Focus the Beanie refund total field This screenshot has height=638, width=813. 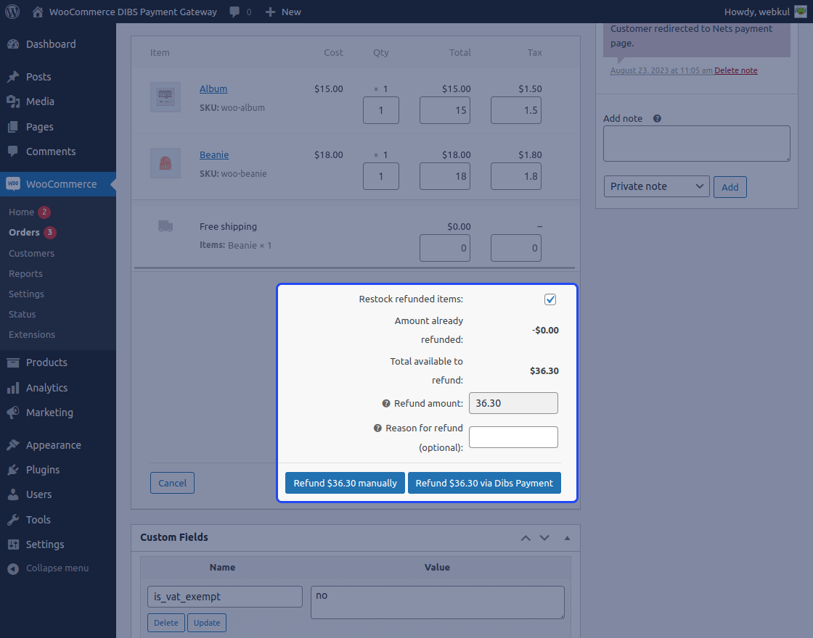pyautogui.click(x=445, y=176)
